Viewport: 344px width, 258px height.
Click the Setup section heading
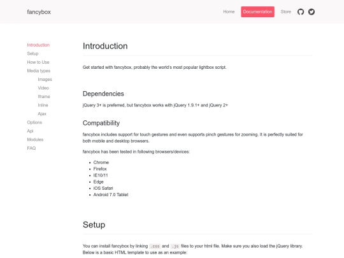(94, 225)
